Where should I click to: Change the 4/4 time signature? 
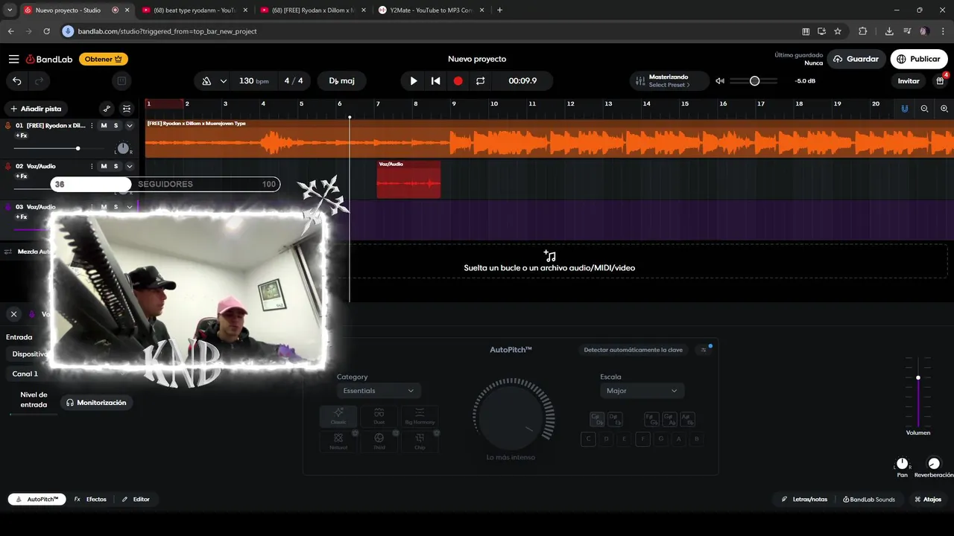click(x=294, y=81)
